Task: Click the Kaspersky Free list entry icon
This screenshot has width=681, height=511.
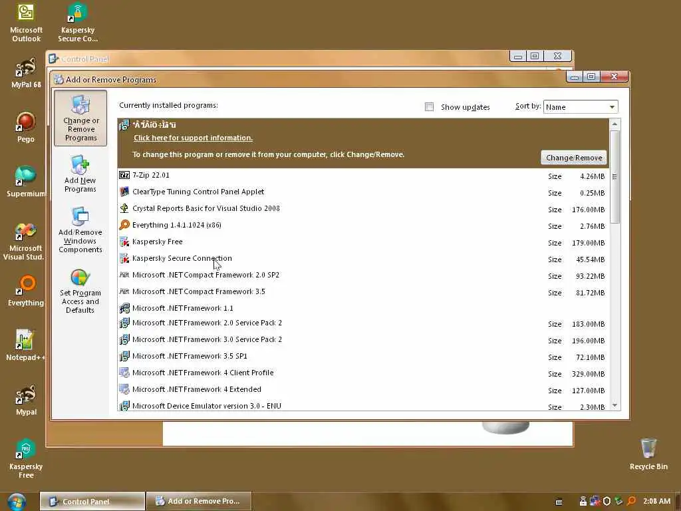Action: [124, 242]
